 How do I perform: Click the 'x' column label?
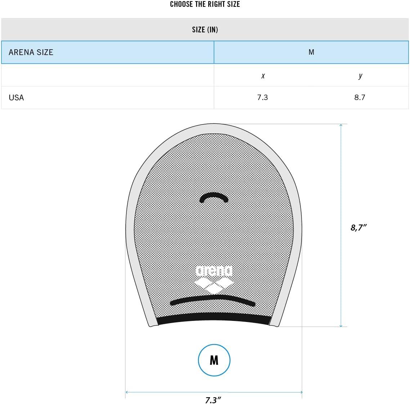click(263, 76)
